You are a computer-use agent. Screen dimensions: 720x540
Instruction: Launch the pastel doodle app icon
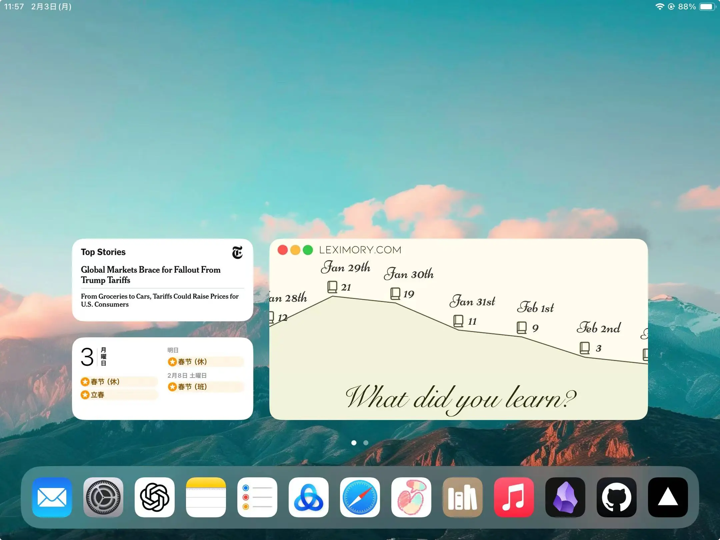411,497
